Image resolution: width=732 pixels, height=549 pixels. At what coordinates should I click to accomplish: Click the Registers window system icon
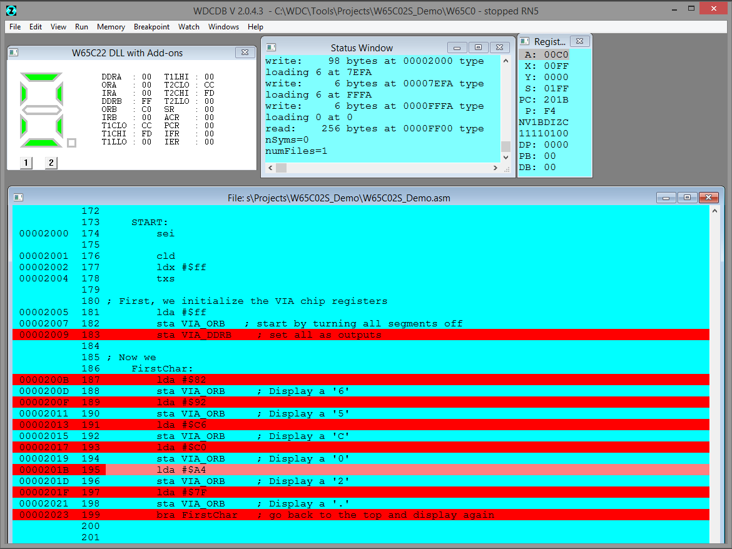point(524,41)
